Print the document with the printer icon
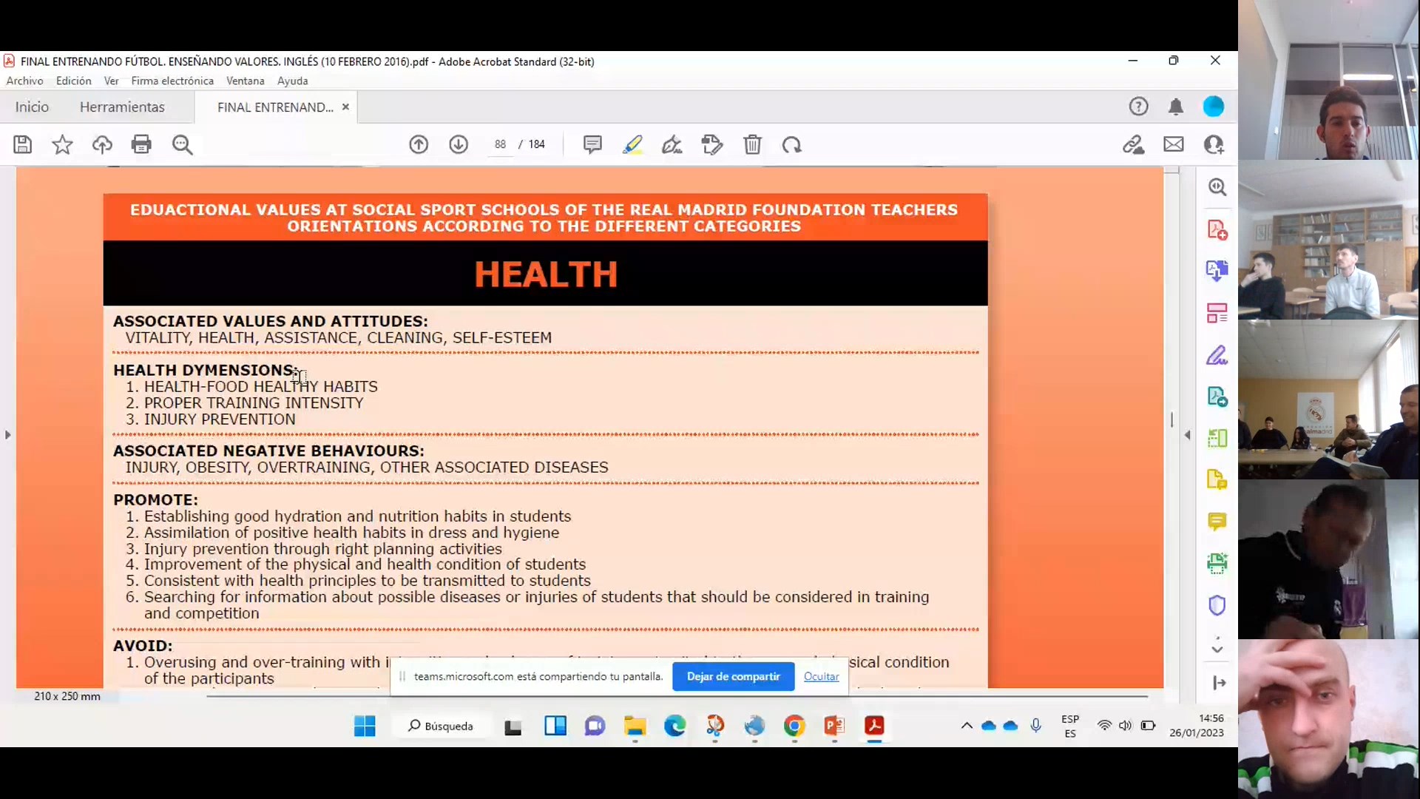Screen dimensions: 1420x799 click(141, 144)
